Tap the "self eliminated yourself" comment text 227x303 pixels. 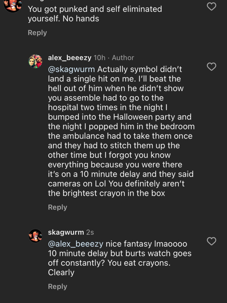point(95,14)
